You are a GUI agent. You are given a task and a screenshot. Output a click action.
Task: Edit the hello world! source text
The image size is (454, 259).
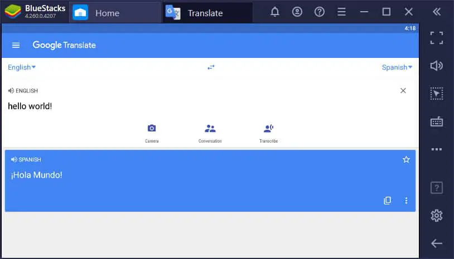tap(30, 106)
